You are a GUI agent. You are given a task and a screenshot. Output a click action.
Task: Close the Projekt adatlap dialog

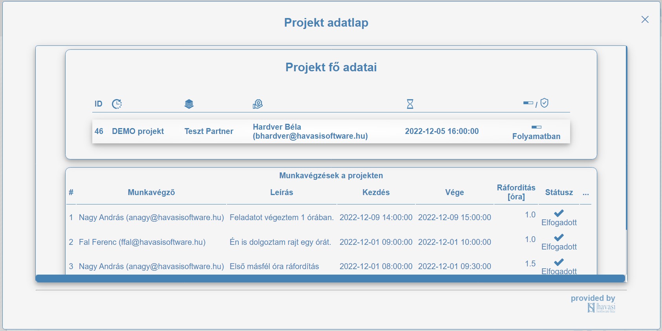(x=645, y=20)
